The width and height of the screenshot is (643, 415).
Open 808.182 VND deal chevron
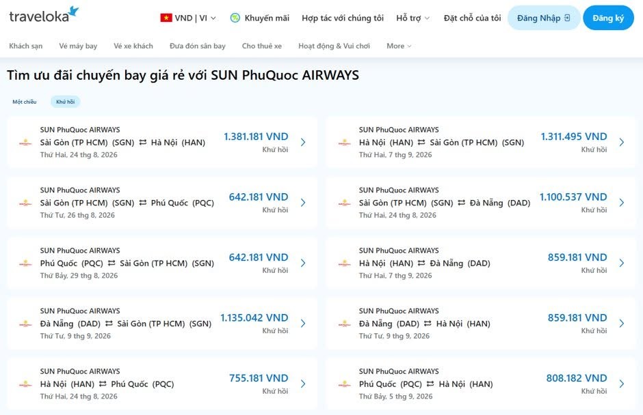[622, 384]
